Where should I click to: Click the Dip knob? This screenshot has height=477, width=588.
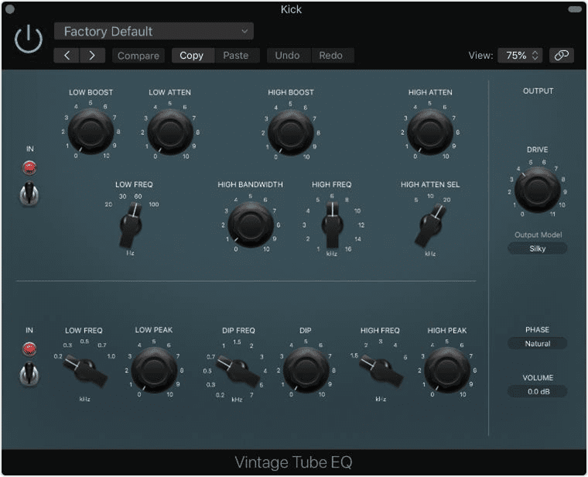[306, 370]
